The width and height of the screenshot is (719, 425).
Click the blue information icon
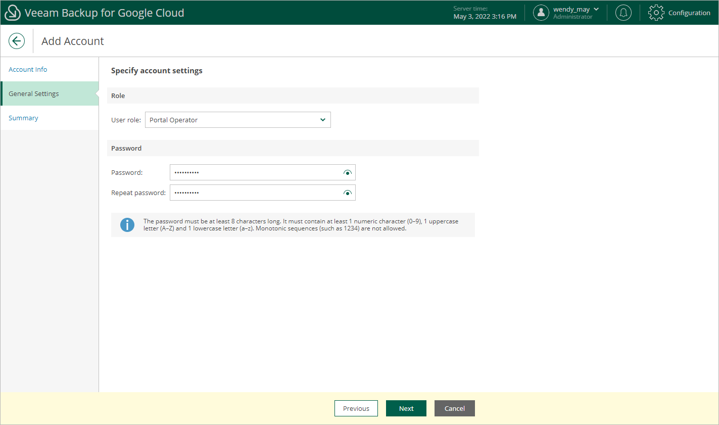click(127, 225)
